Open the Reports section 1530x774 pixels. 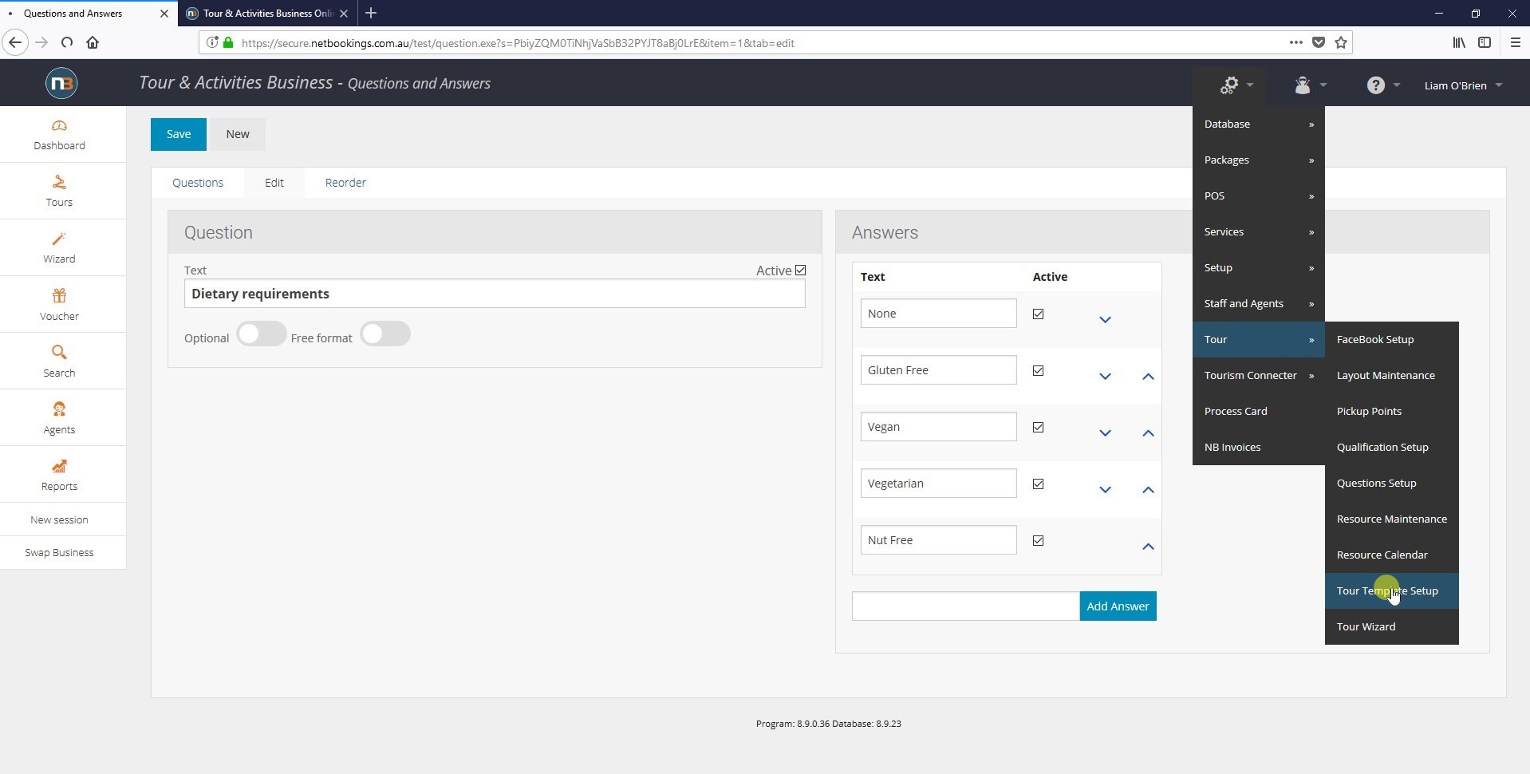(x=58, y=474)
